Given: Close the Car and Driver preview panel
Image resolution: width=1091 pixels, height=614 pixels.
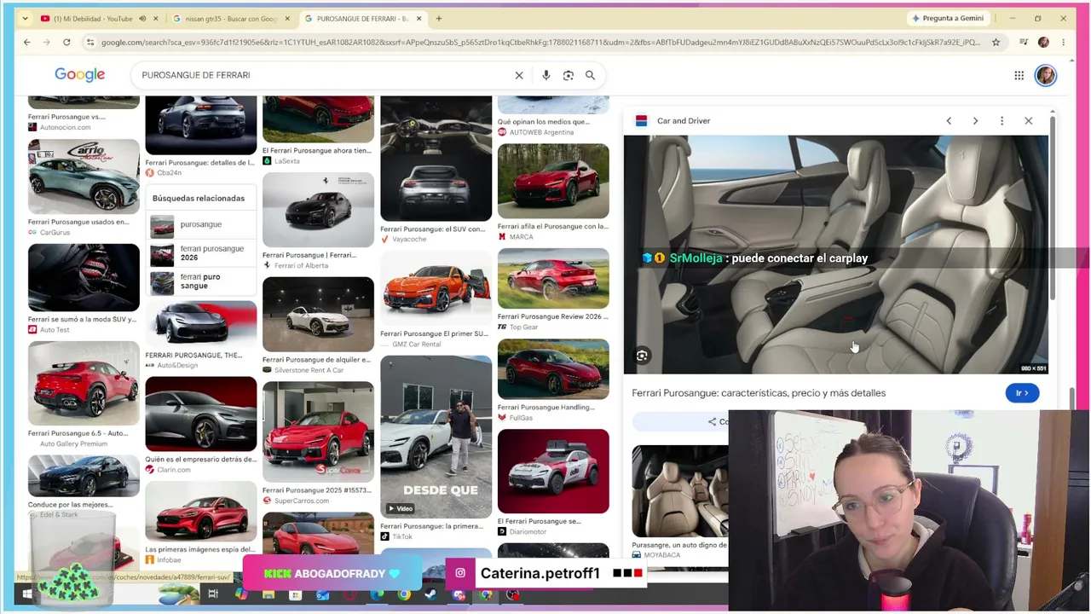Looking at the screenshot, I should coord(1029,121).
